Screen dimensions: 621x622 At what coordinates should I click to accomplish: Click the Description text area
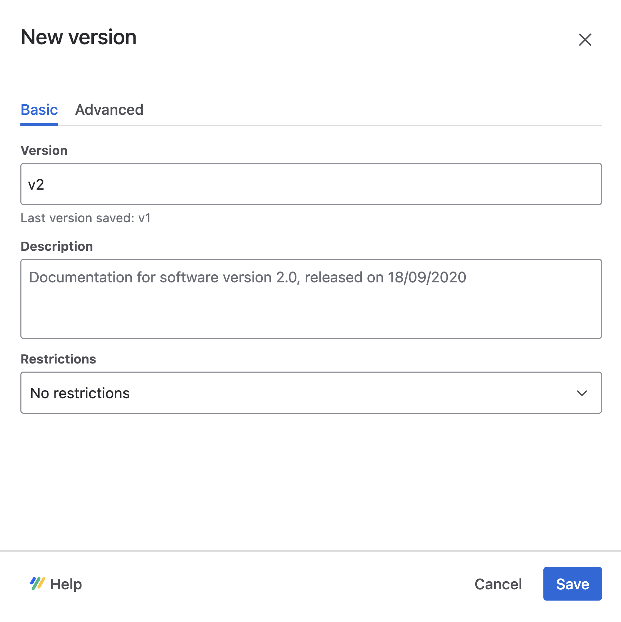click(x=311, y=299)
